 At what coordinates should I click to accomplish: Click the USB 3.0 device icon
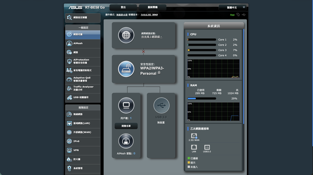161,105
